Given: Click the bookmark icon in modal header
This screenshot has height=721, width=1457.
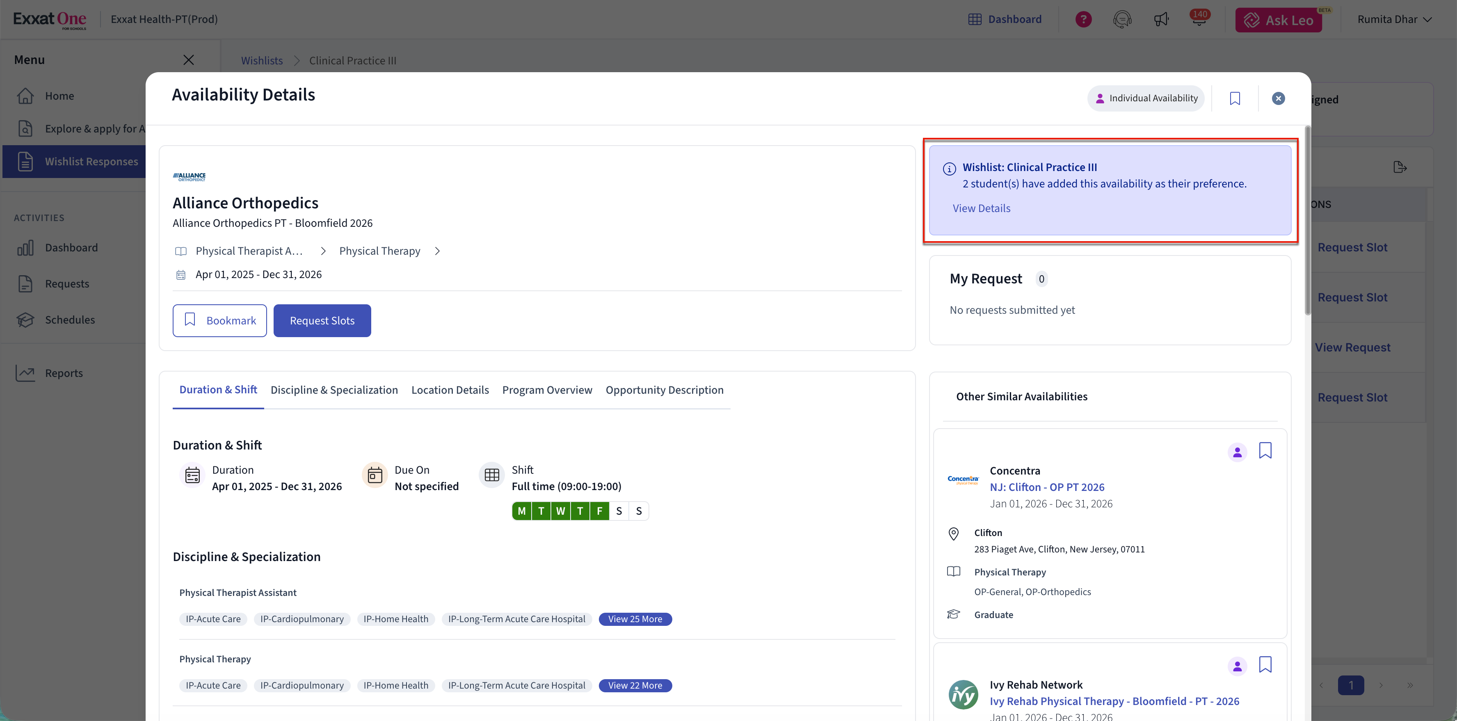Looking at the screenshot, I should [x=1235, y=98].
